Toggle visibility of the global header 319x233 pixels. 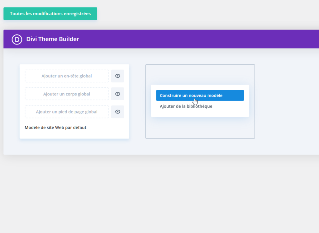point(117,76)
